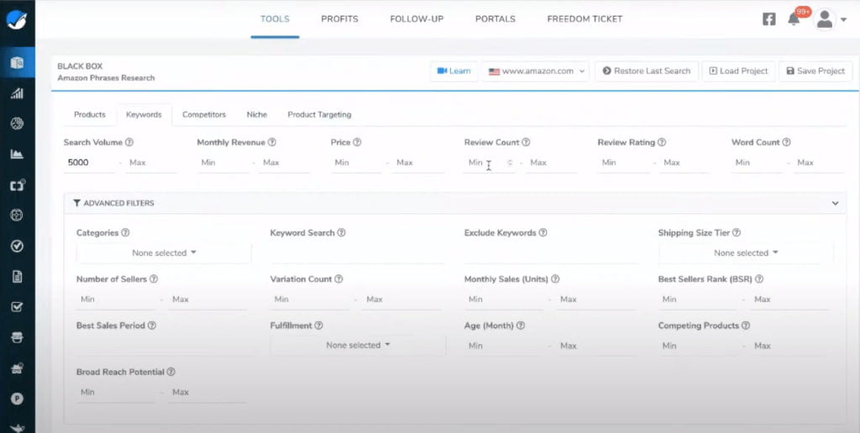Click the checked box icon in the sidebar
Image resolution: width=860 pixels, height=433 pixels.
17,307
